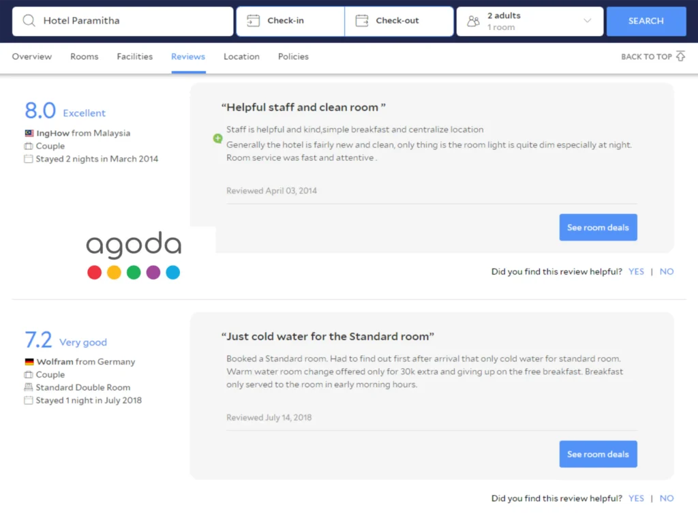
Task: Click the Germany flag next to Wolfram
Action: (29, 361)
